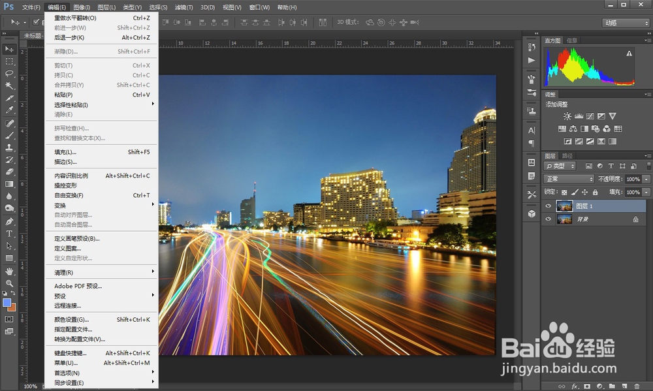The height and width of the screenshot is (391, 653).
Task: Open the Histogram panel flyout menu
Action: coord(647,40)
